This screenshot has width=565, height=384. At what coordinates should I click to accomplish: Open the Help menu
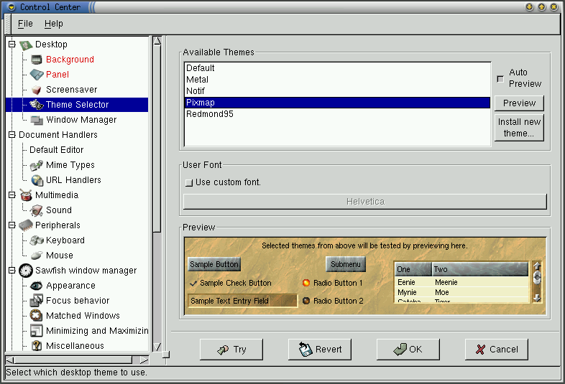(x=53, y=24)
